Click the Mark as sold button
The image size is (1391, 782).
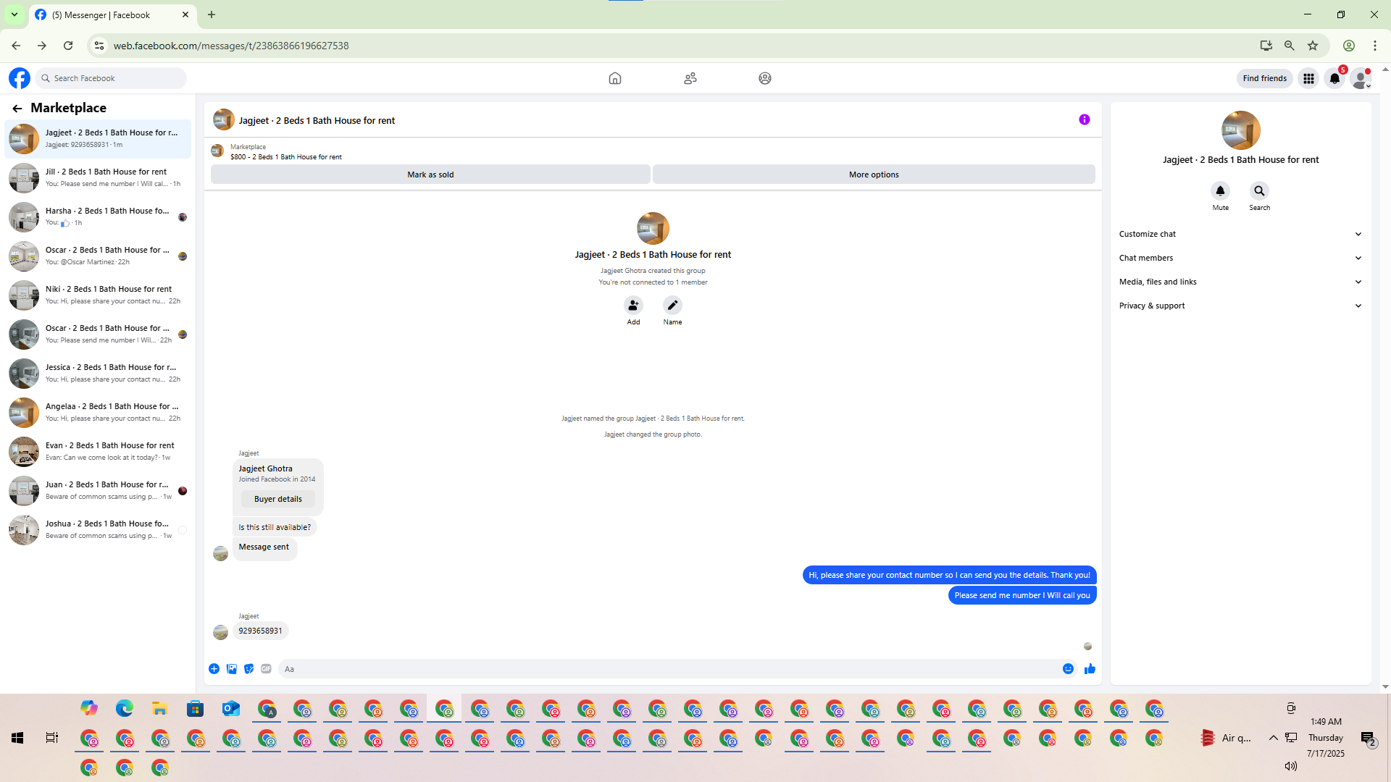[x=430, y=175]
